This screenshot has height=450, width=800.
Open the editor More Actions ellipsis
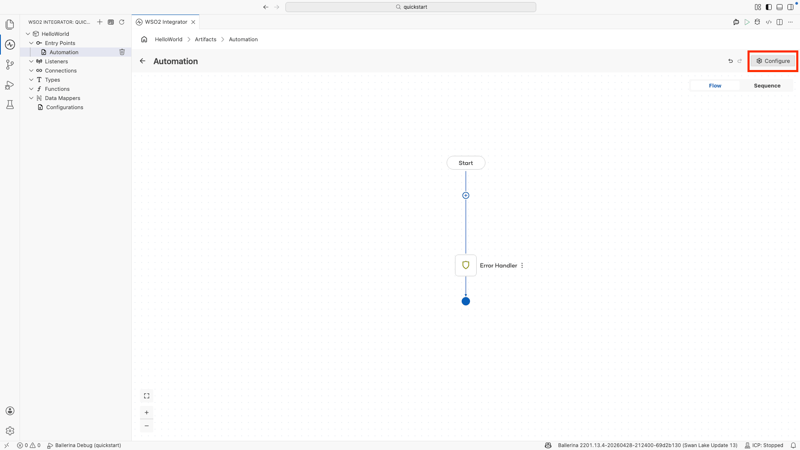[x=790, y=22]
